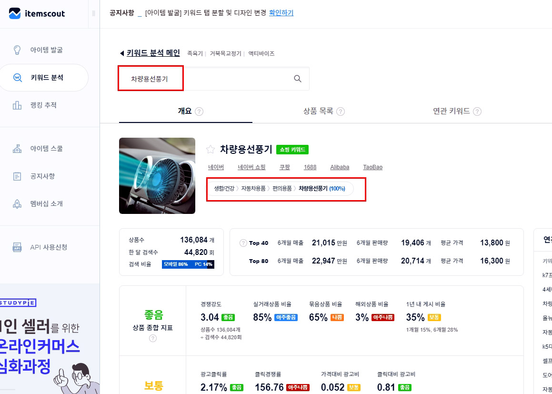The image size is (552, 394).
Task: Go to 키워드 분석 메인
Action: (153, 53)
